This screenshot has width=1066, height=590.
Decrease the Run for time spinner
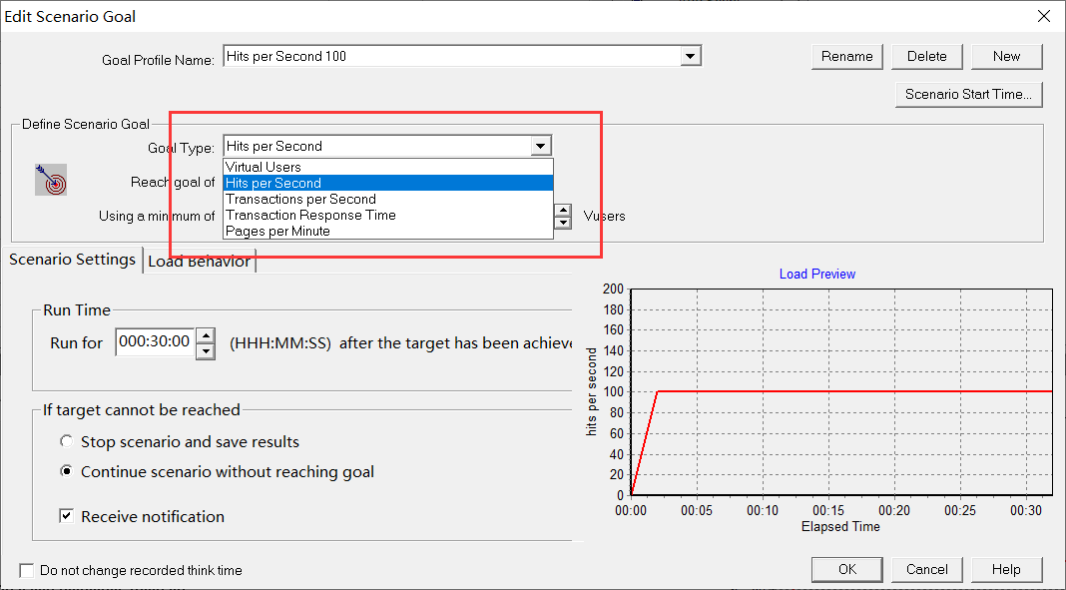(205, 350)
